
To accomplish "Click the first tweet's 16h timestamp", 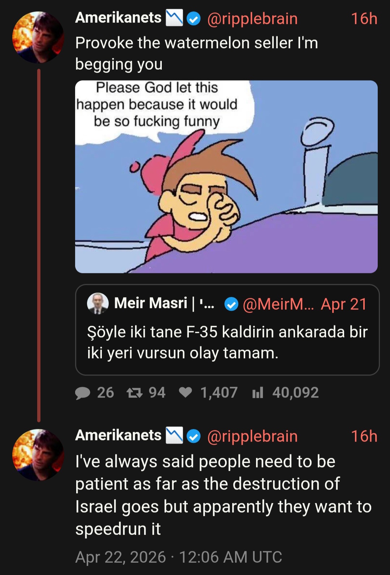I will pos(364,19).
